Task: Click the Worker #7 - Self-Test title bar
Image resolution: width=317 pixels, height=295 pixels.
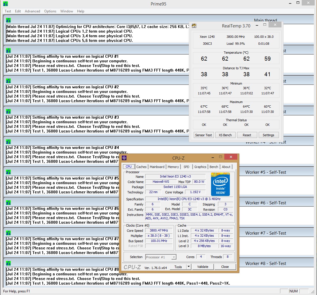Action: click(277, 233)
